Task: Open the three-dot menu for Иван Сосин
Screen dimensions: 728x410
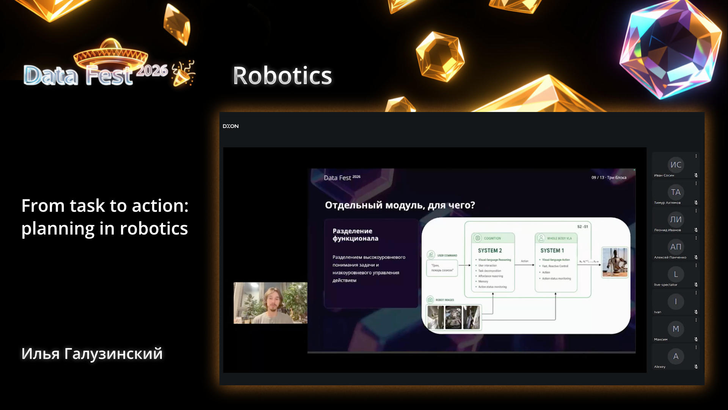Action: 696,156
